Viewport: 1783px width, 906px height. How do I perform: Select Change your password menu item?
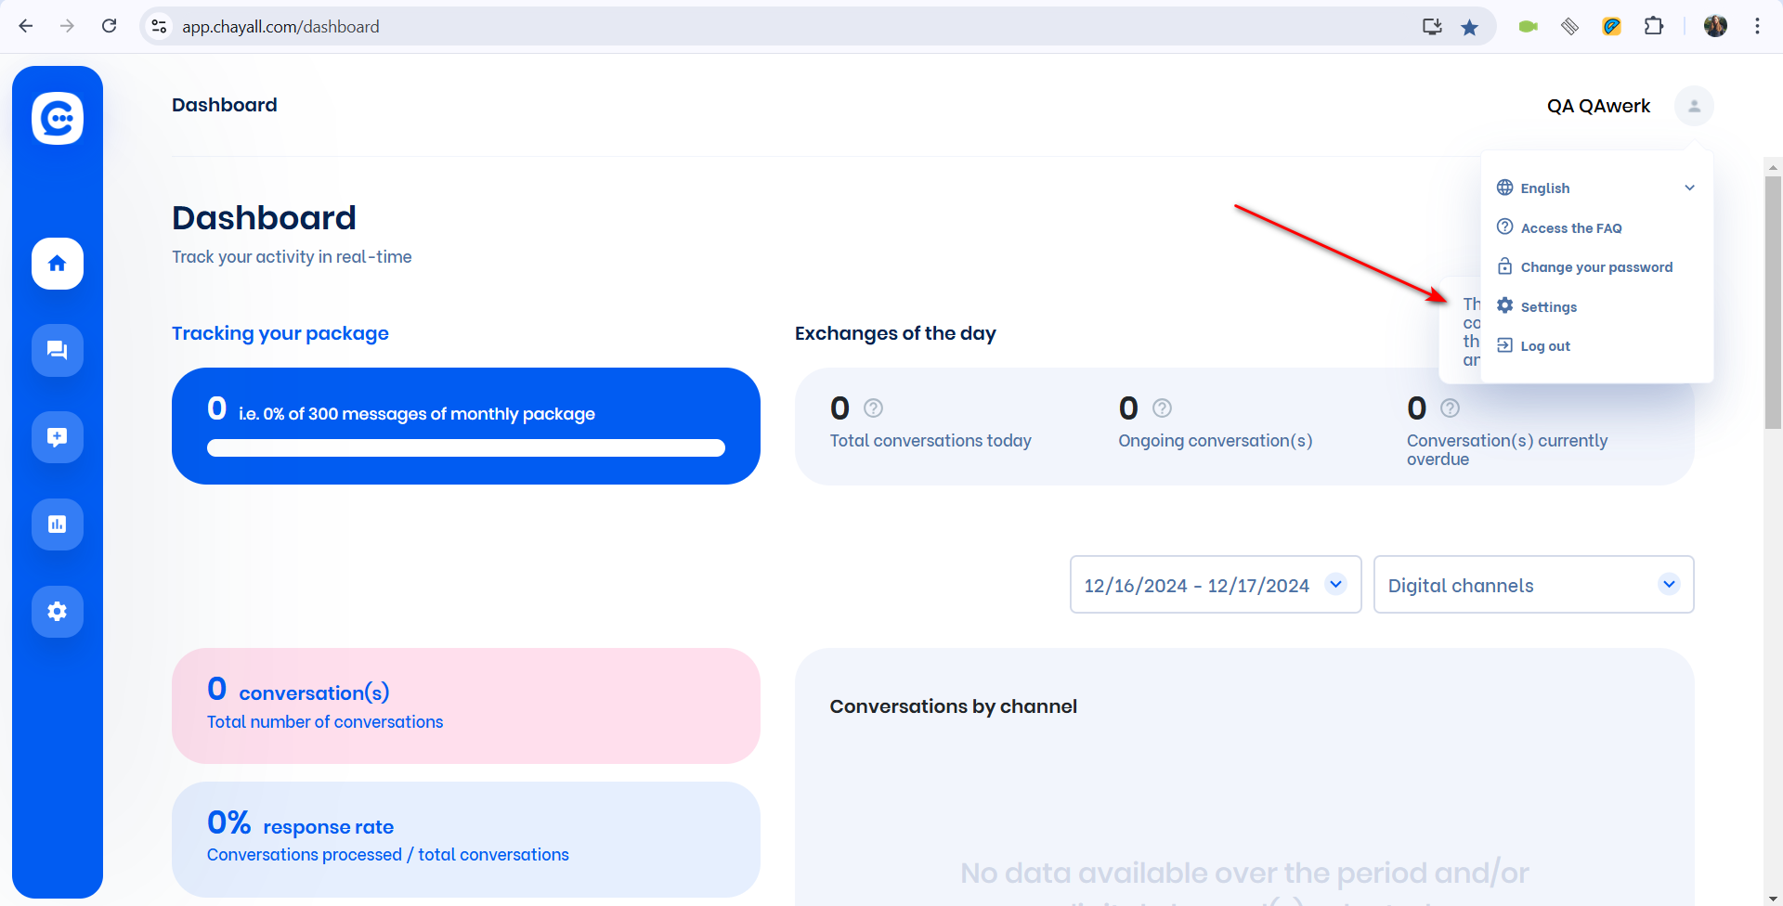1585,267
